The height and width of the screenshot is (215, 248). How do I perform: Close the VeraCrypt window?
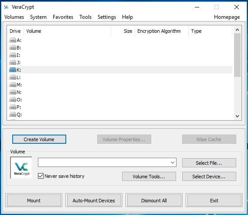click(237, 7)
